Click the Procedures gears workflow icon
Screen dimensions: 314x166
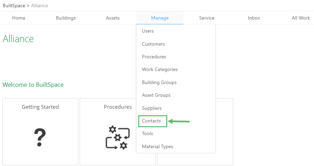pos(118,138)
